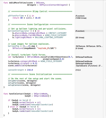Click cannonStrength variable in code
Image resolution: width=106 pixels, height=118 pixels.
(x=16, y=70)
